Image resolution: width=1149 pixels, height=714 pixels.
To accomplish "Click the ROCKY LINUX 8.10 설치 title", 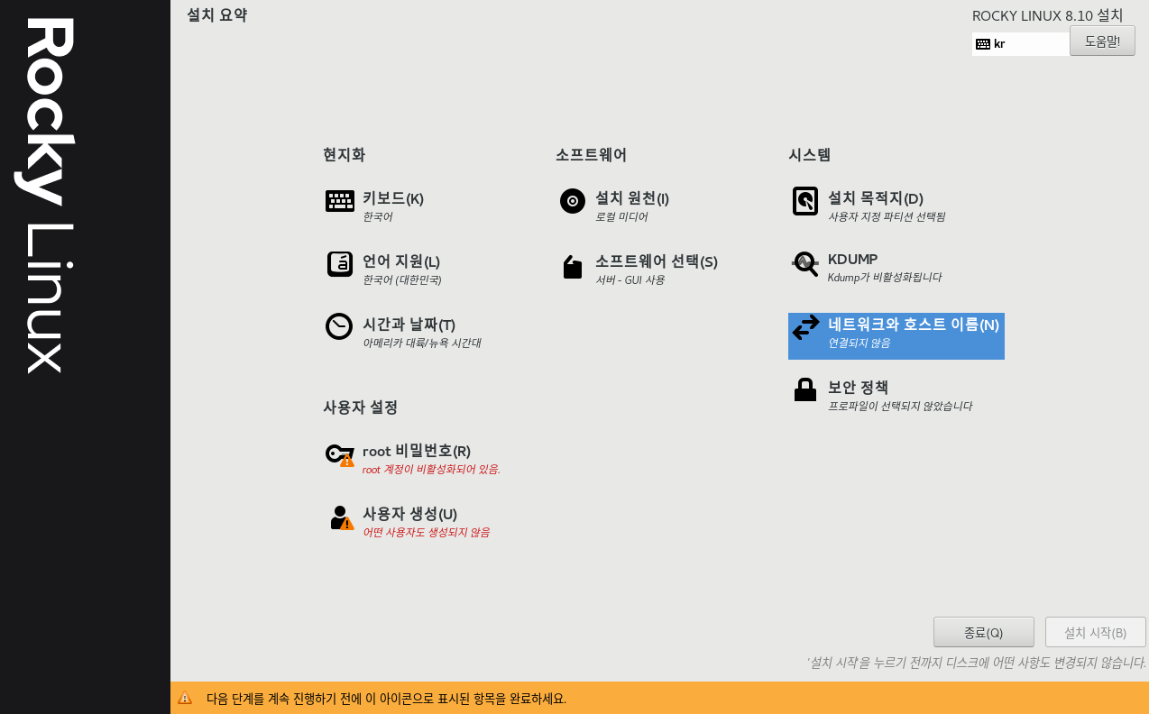I will click(x=1048, y=15).
